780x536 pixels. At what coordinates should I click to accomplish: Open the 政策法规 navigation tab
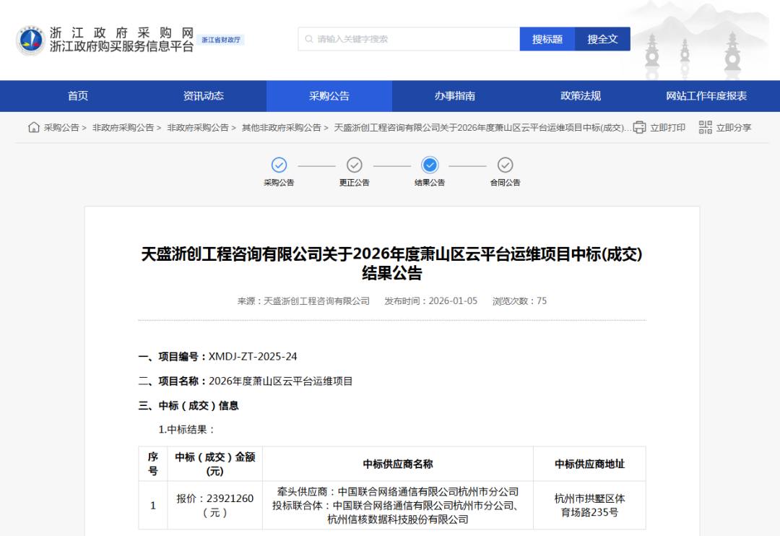point(581,96)
